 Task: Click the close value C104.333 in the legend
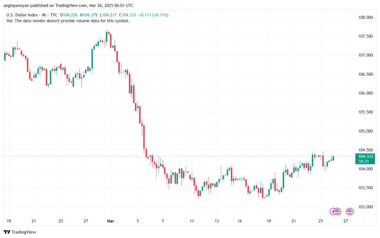coord(128,15)
